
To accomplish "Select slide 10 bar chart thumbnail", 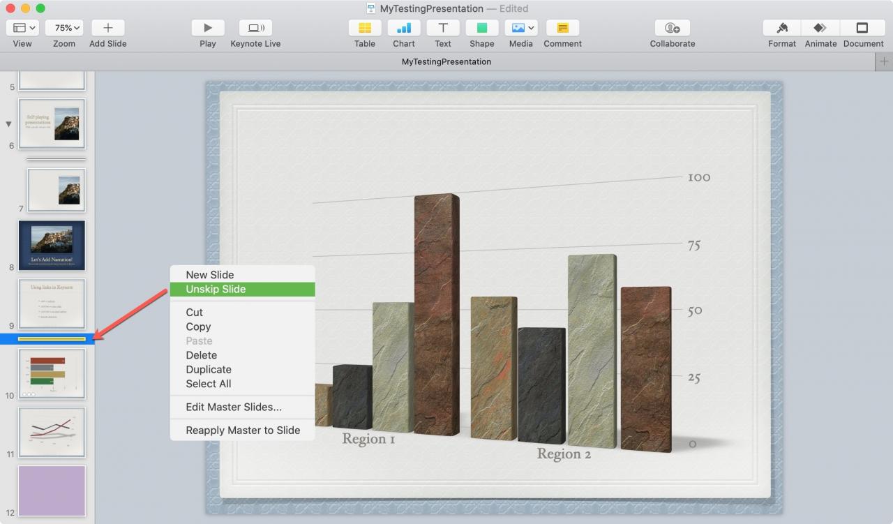I will 52,374.
